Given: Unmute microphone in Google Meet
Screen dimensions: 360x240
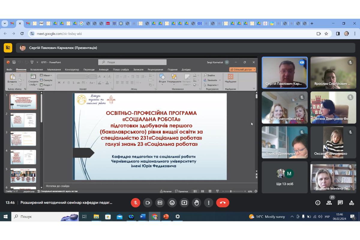Looking at the screenshot, I should [135, 203].
